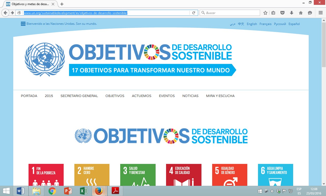Click the Action Center flag tray icon
326x196 pixels.
pyautogui.click(x=284, y=191)
